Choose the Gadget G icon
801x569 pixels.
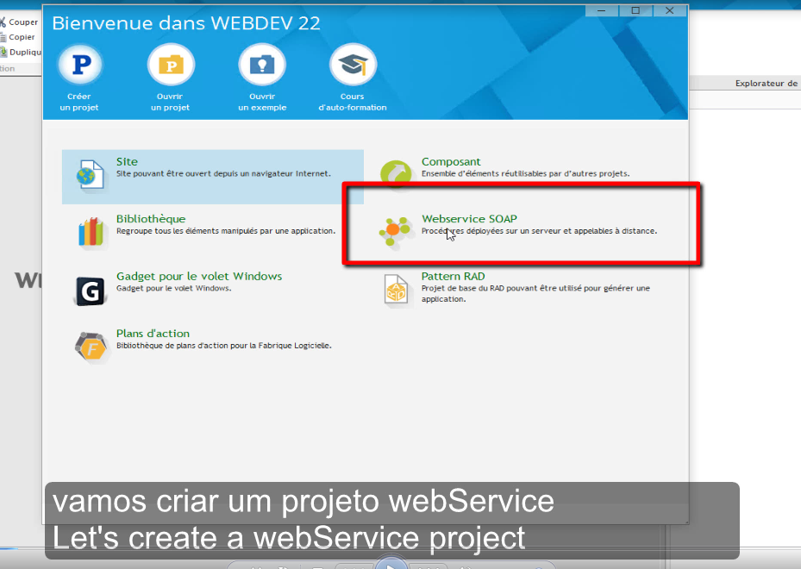91,291
